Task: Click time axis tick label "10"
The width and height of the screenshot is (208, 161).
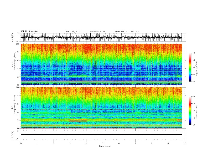Action: [x=185, y=143]
